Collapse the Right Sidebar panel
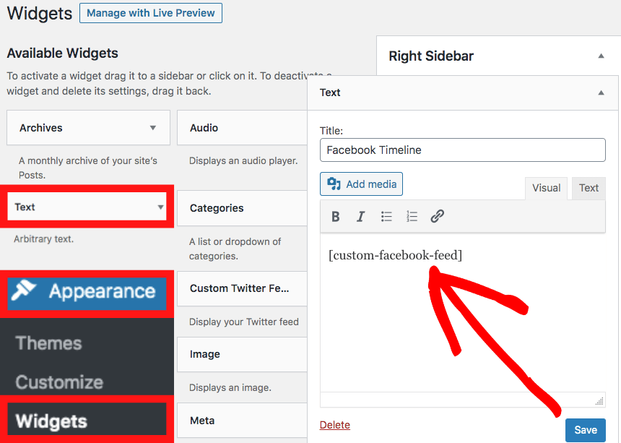 [x=600, y=56]
